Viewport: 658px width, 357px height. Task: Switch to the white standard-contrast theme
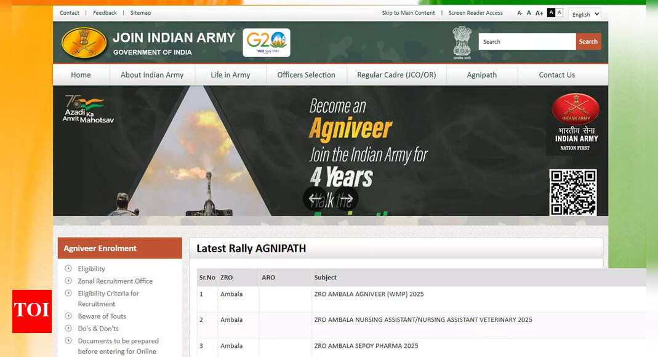click(560, 13)
